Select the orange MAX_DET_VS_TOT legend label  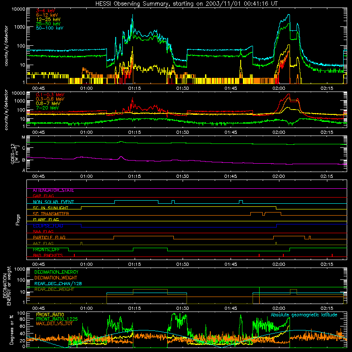coord(54,323)
